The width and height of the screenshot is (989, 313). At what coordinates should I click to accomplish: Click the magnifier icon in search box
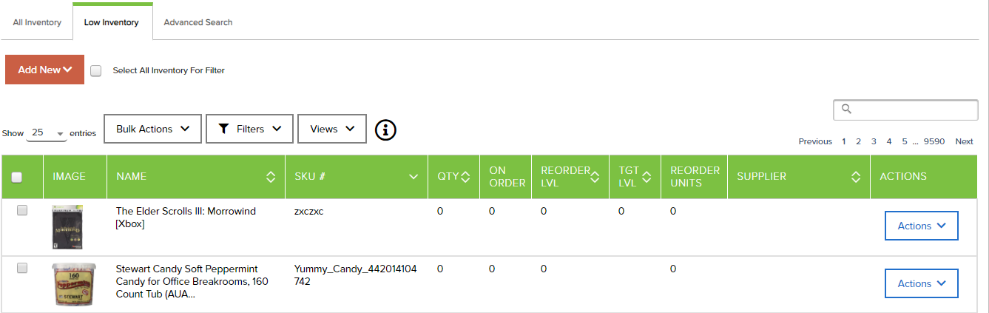click(x=847, y=110)
